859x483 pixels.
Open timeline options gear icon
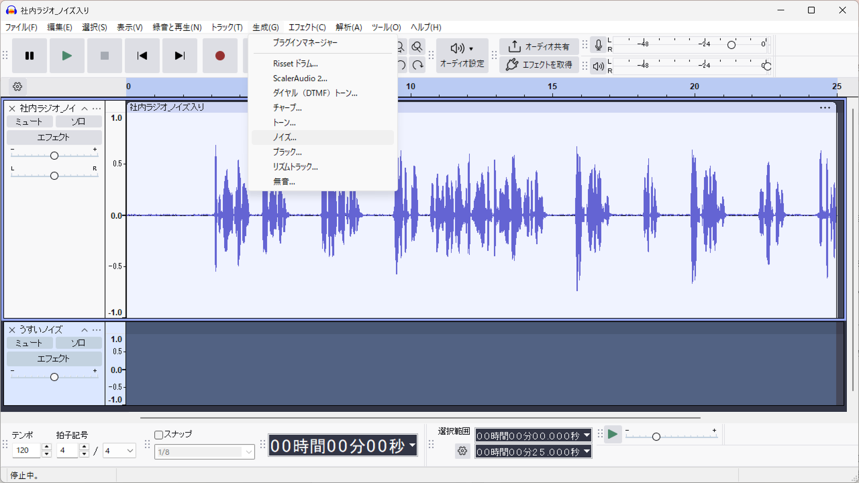pos(17,86)
